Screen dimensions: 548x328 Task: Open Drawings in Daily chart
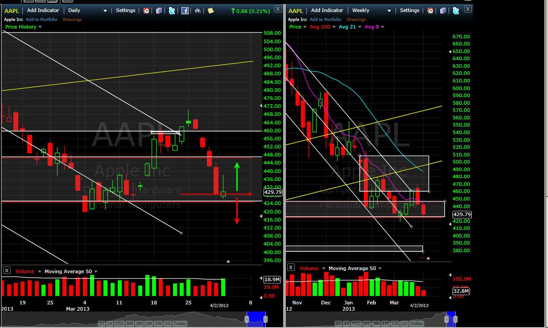(x=72, y=20)
